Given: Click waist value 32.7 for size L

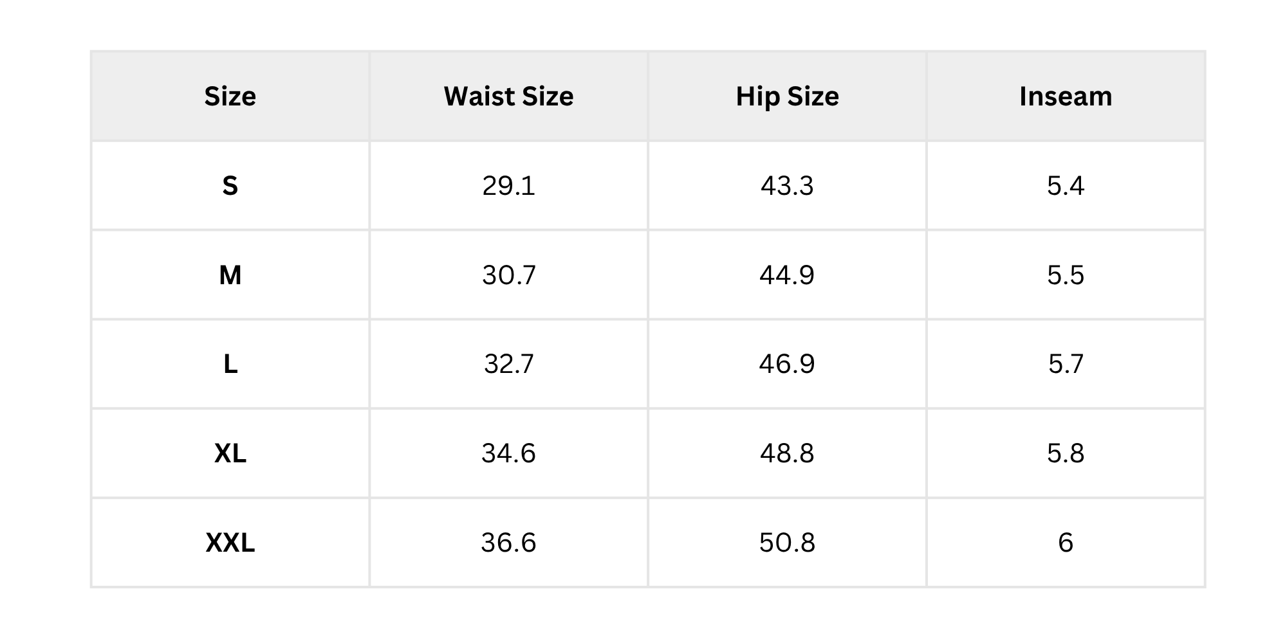Looking at the screenshot, I should pos(508,364).
